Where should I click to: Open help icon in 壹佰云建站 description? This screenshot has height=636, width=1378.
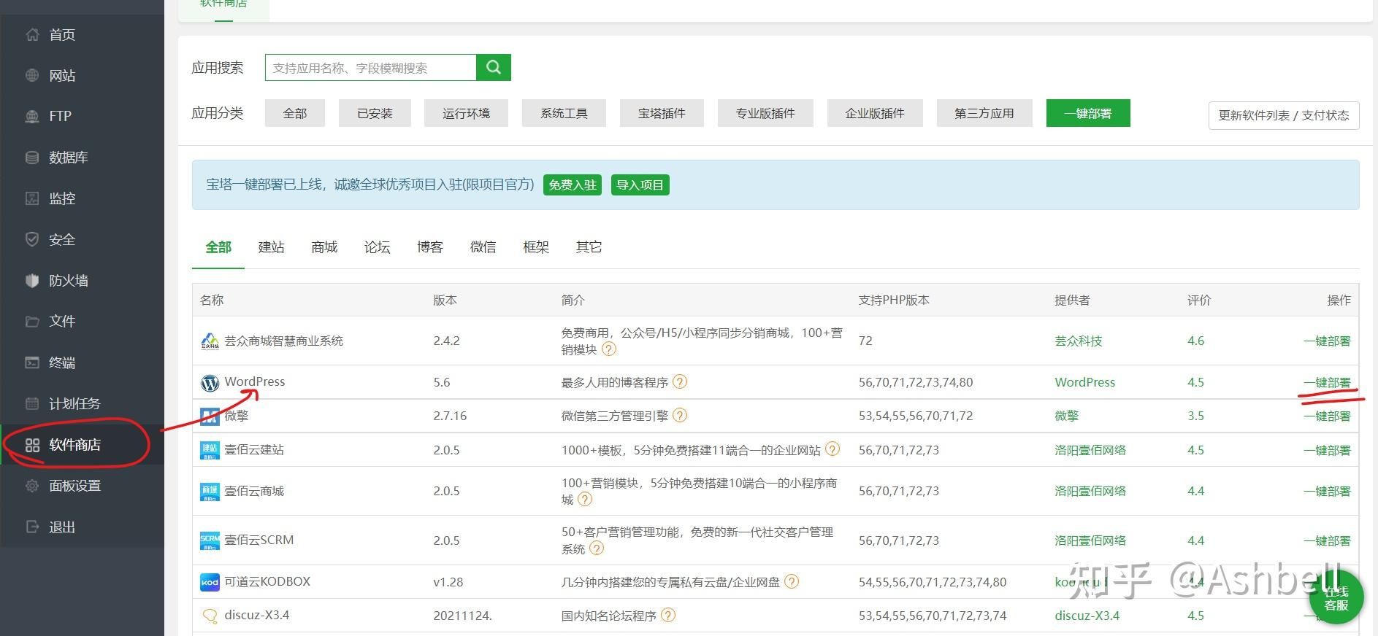832,449
